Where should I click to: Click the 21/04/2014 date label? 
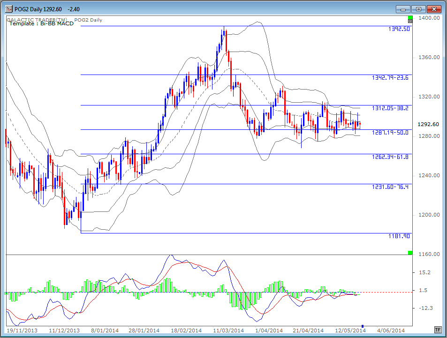[x=308, y=330]
